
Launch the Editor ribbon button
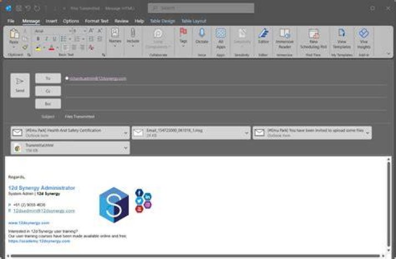coord(263,36)
